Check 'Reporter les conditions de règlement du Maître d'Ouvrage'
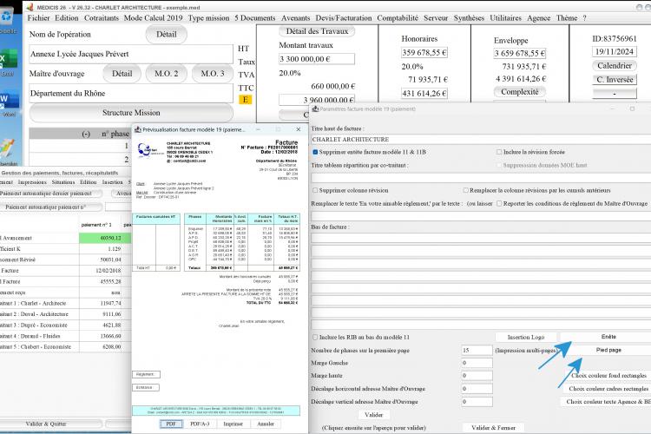Screen dimensions: 651x434 coord(499,203)
